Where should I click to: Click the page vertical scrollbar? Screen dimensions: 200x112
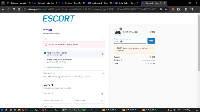click(x=199, y=43)
